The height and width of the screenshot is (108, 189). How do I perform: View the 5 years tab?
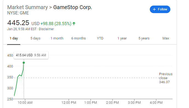click(x=144, y=38)
